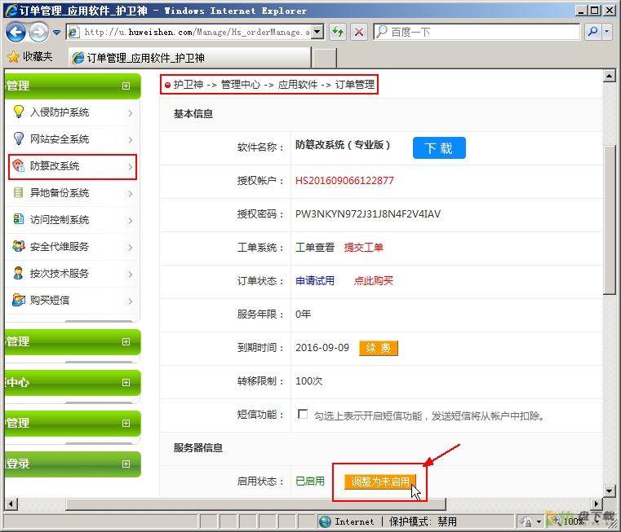Click the status bar security lock icon
The width and height of the screenshot is (621, 532).
[526, 521]
